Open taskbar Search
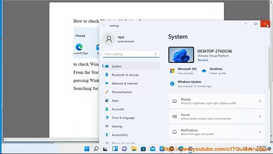 96,149
